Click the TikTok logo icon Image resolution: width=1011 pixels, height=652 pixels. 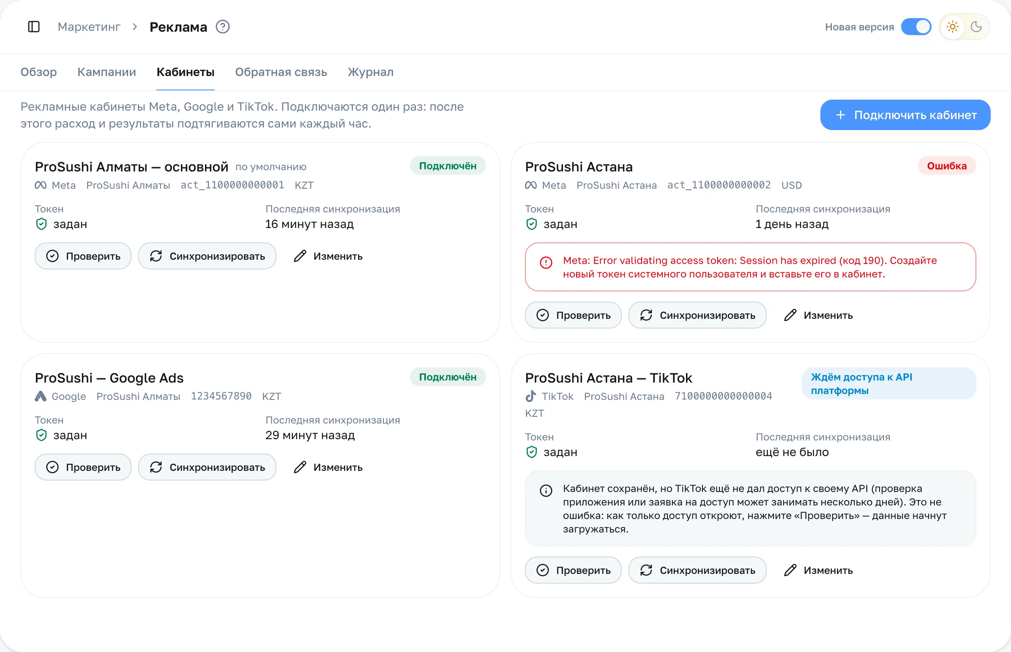point(531,397)
